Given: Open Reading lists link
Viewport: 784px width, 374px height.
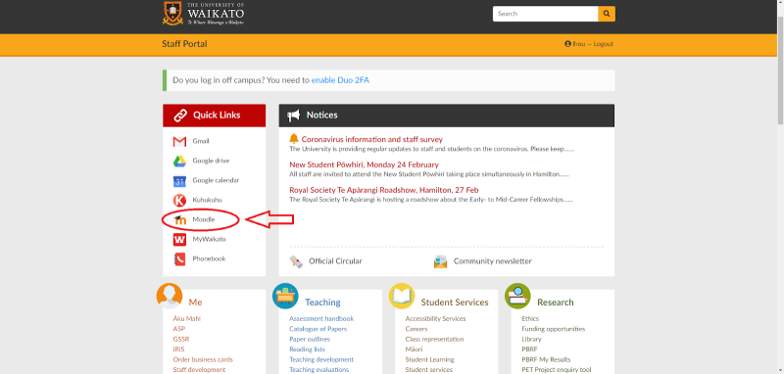Looking at the screenshot, I should pyautogui.click(x=307, y=350).
